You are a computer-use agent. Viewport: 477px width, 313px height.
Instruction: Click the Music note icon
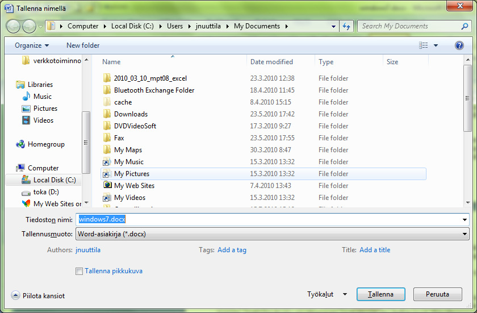click(x=26, y=97)
